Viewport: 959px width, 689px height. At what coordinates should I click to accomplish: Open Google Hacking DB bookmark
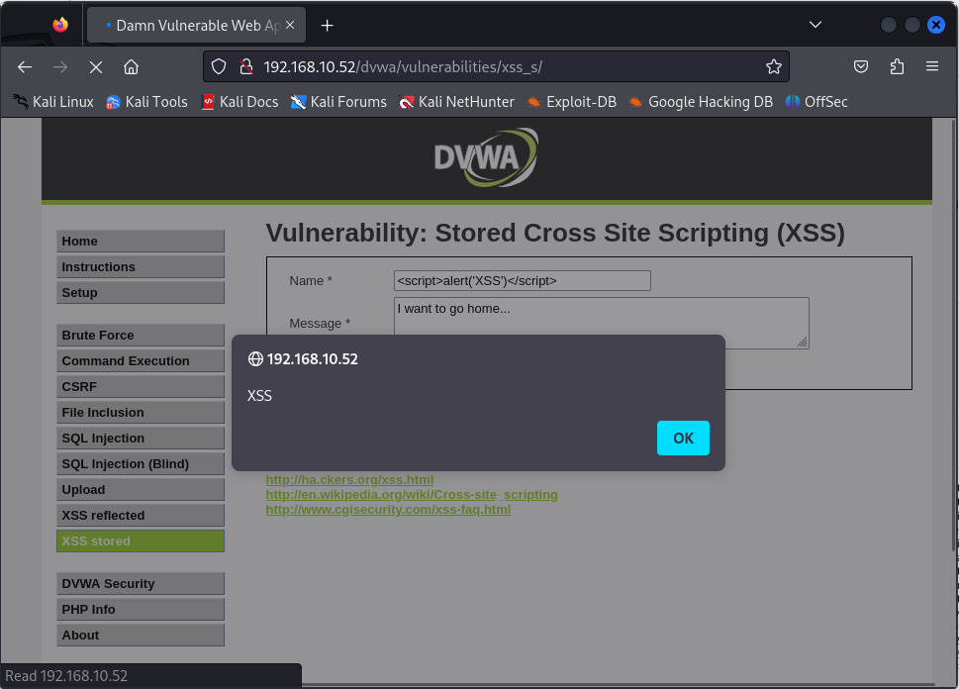point(701,102)
